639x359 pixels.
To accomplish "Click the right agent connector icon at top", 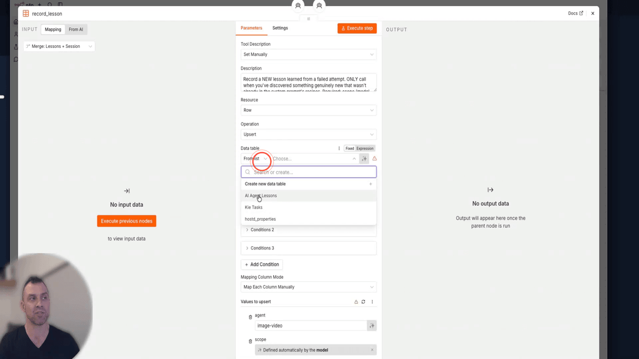I will (319, 6).
